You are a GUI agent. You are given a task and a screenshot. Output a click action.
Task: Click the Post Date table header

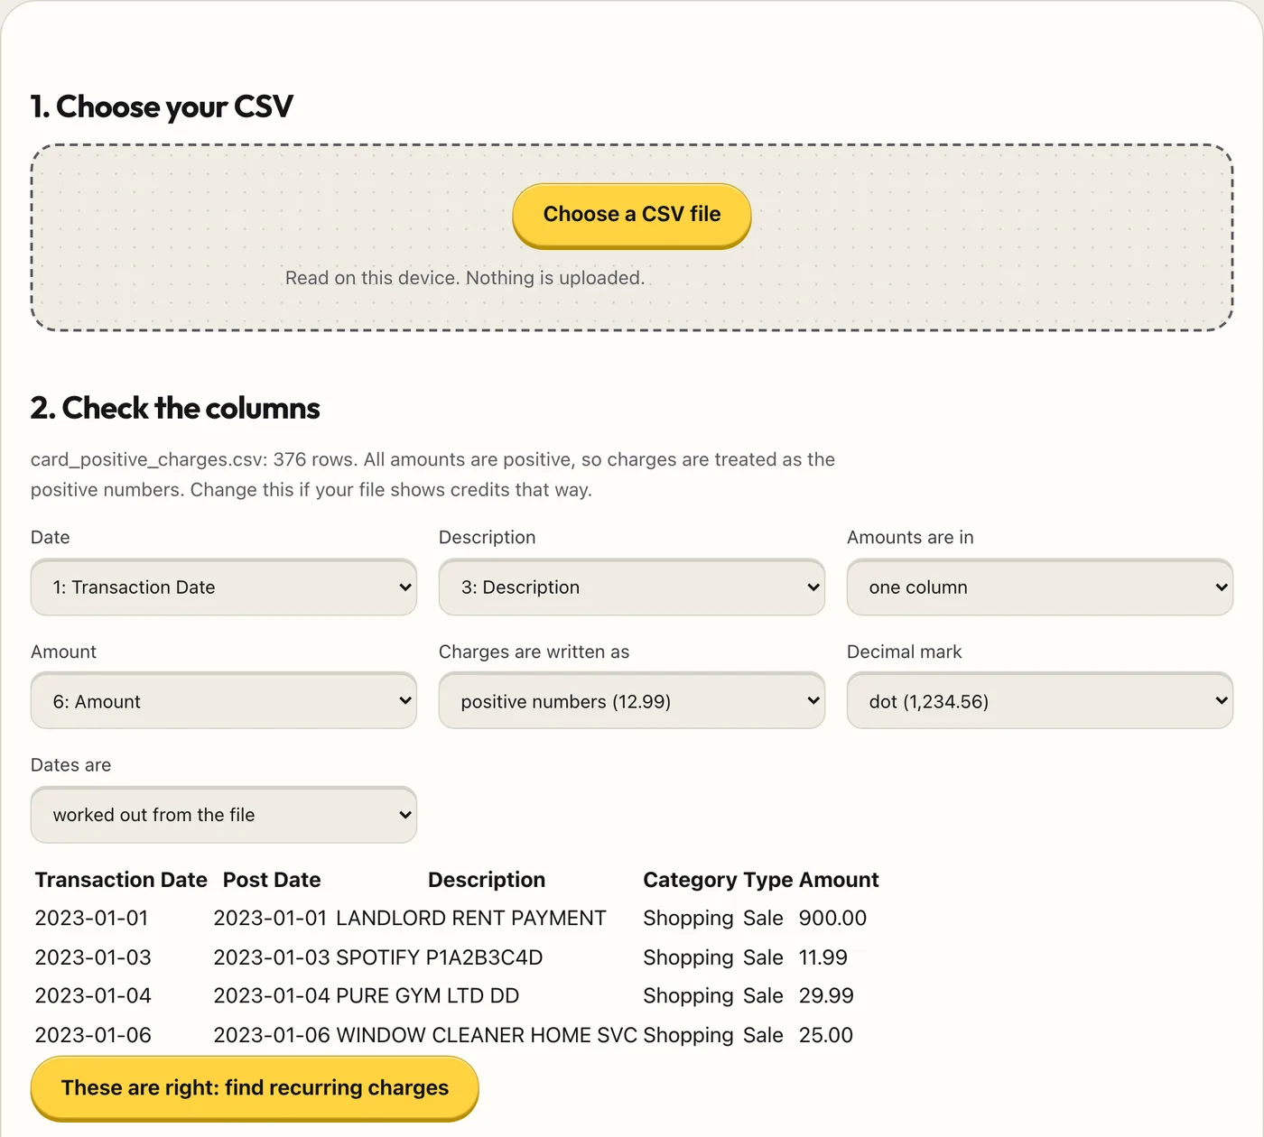click(272, 880)
